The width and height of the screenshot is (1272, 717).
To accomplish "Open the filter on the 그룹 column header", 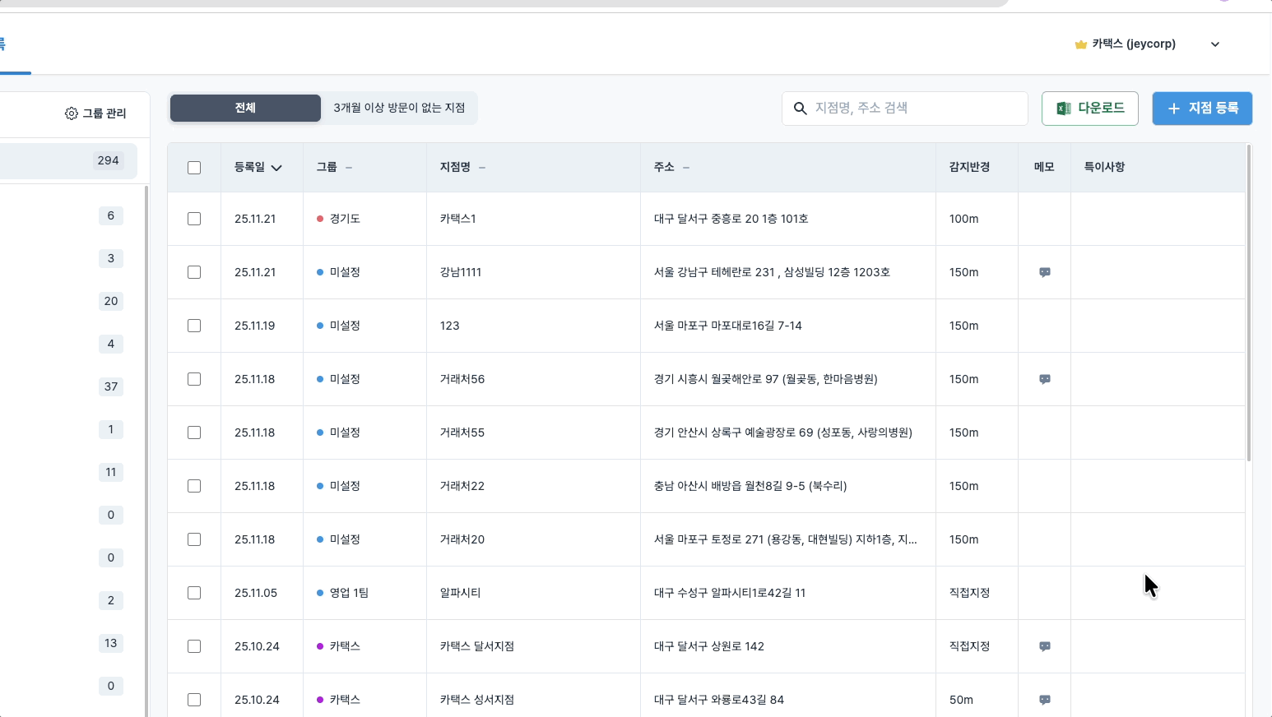I will tap(349, 167).
